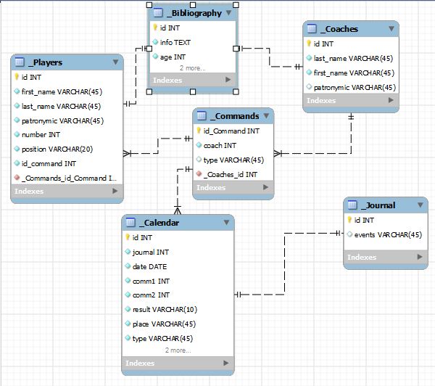
Task: Click the red diamond beside _Commands_id_Command in _Players
Action: coord(16,178)
